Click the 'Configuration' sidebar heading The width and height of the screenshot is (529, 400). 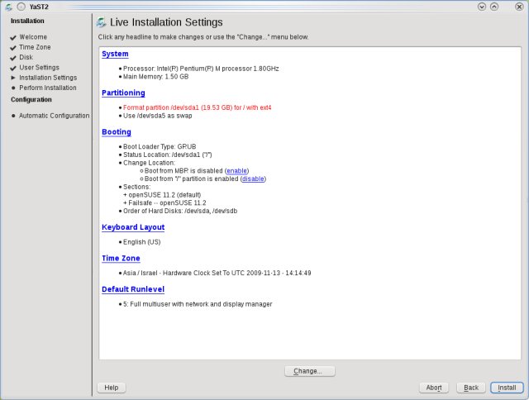pyautogui.click(x=31, y=99)
